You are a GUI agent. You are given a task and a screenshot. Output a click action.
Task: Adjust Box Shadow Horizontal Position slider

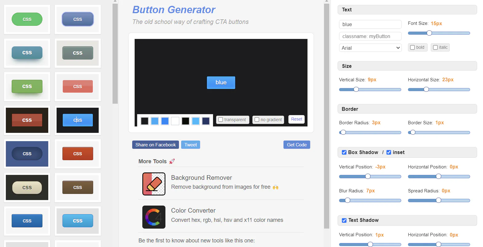439,176
